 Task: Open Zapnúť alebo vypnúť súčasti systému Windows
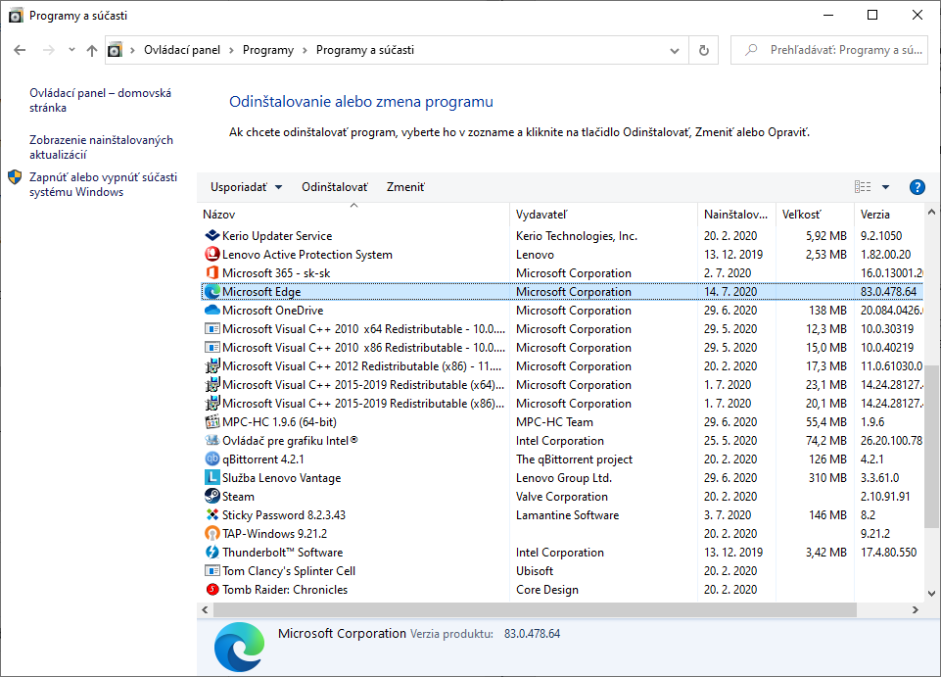pyautogui.click(x=103, y=184)
